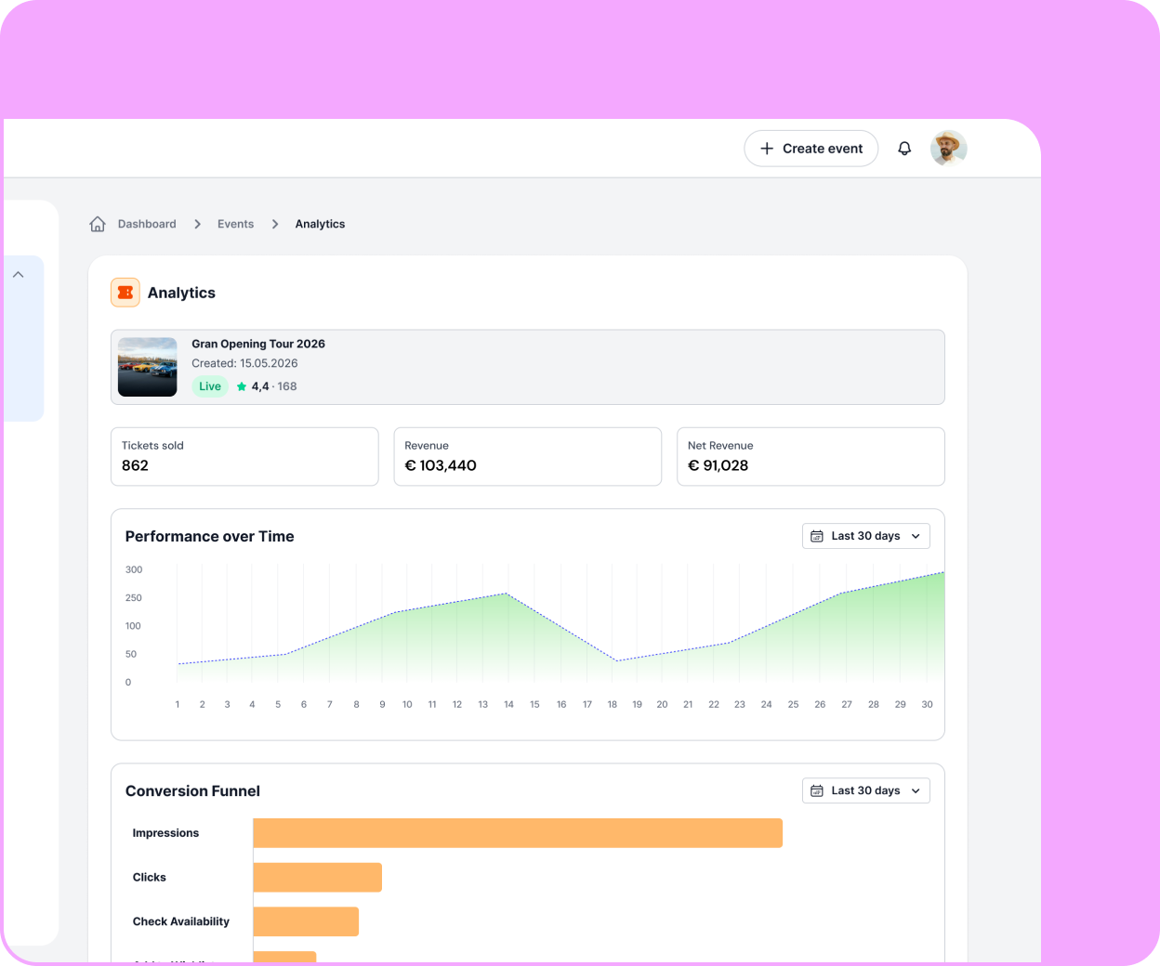
Task: Collapse the left sidebar panel chevron
Action: click(18, 274)
